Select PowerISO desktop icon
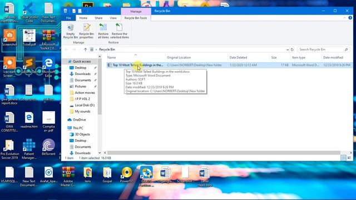This screenshot has height=200, width=356. [x=127, y=175]
